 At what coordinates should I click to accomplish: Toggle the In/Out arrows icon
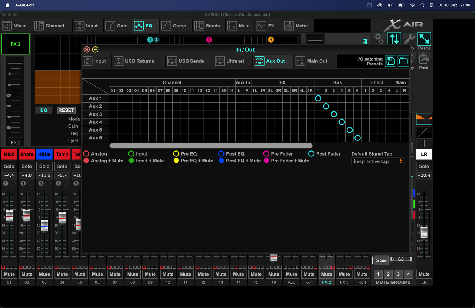click(x=394, y=39)
